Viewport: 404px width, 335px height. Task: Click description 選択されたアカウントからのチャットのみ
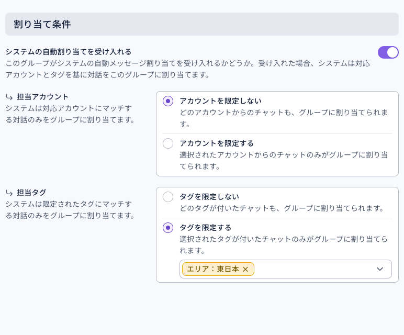click(x=284, y=161)
